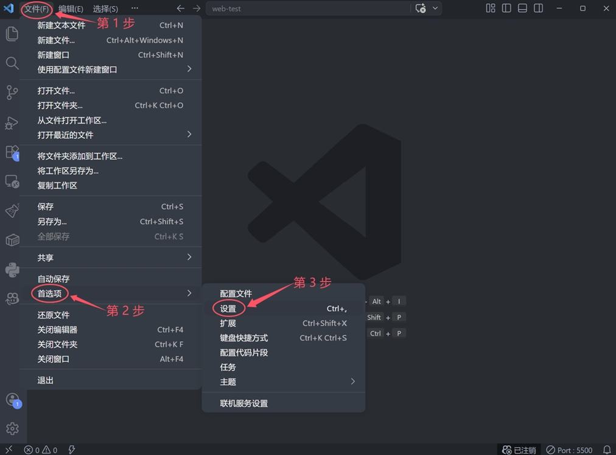Expand 共享 submenu
This screenshot has width=616, height=455.
(x=110, y=258)
